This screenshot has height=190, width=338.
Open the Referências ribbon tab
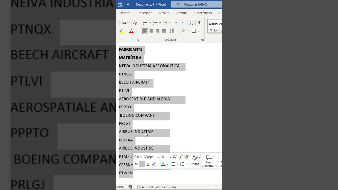pyautogui.click(x=203, y=13)
